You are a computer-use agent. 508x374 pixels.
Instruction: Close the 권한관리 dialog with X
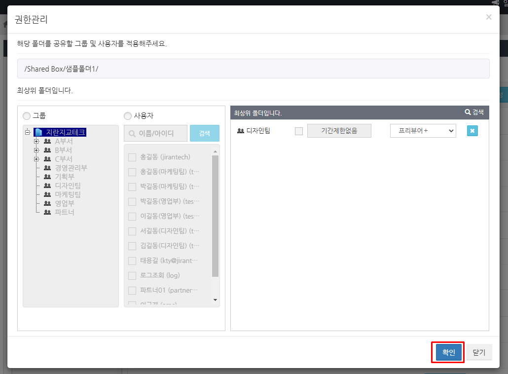pyautogui.click(x=489, y=17)
